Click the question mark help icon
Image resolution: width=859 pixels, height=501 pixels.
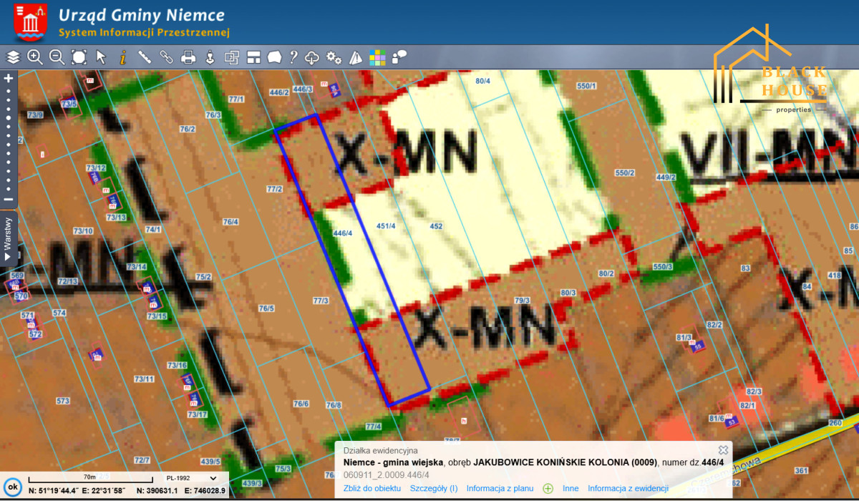(x=293, y=57)
